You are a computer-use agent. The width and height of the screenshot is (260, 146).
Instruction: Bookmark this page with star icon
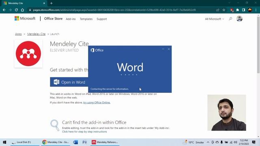(x=224, y=10)
